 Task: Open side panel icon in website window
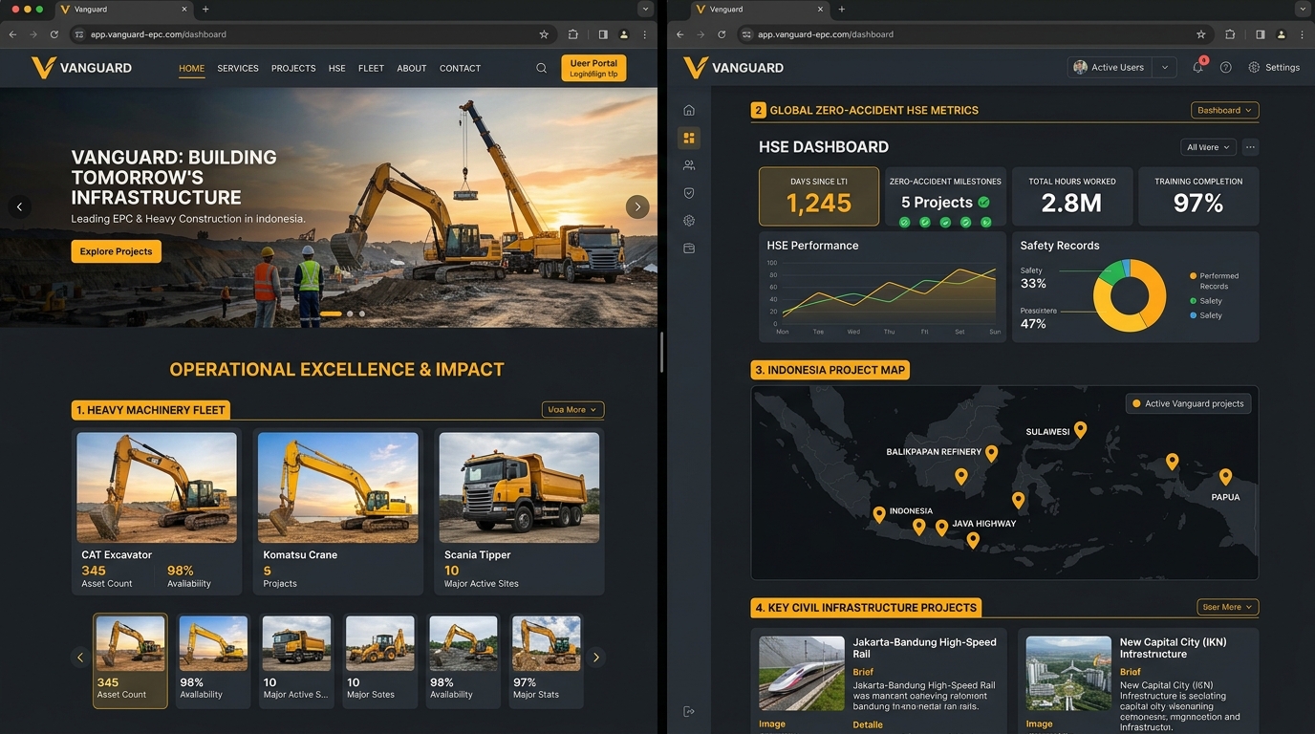(x=603, y=34)
